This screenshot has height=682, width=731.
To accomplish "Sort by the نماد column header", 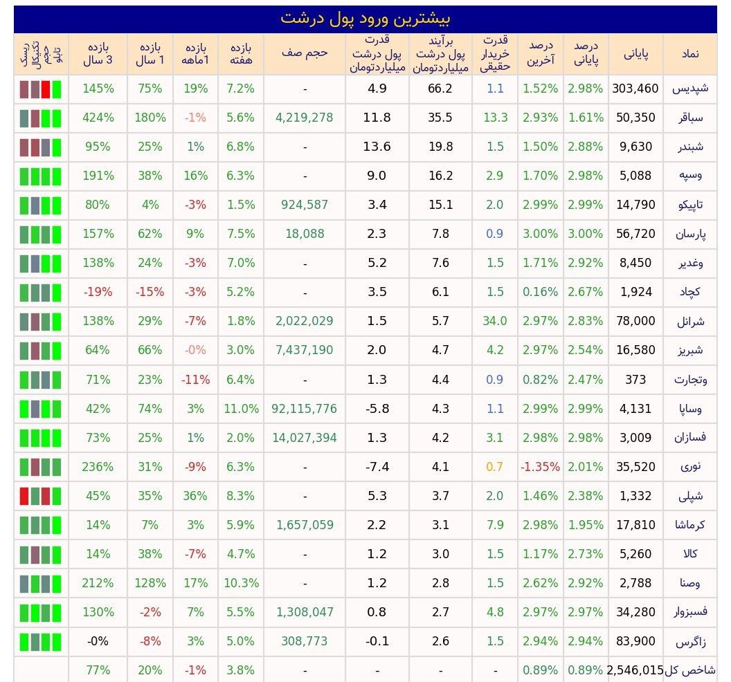I will point(690,53).
